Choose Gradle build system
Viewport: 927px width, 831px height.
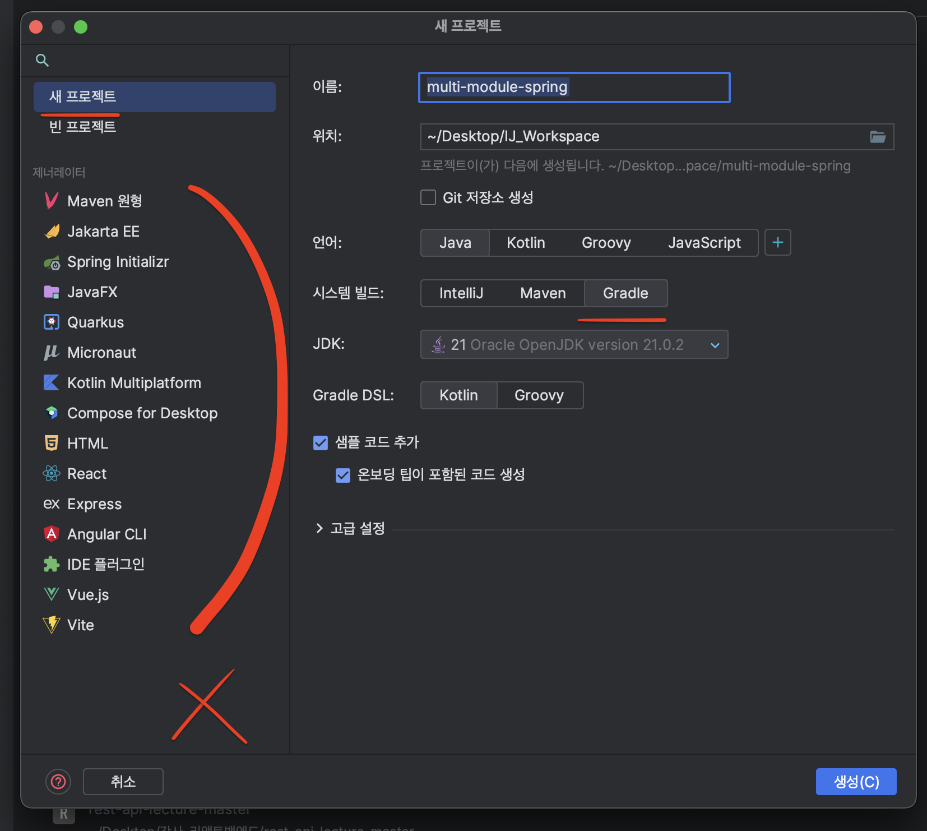(x=625, y=293)
